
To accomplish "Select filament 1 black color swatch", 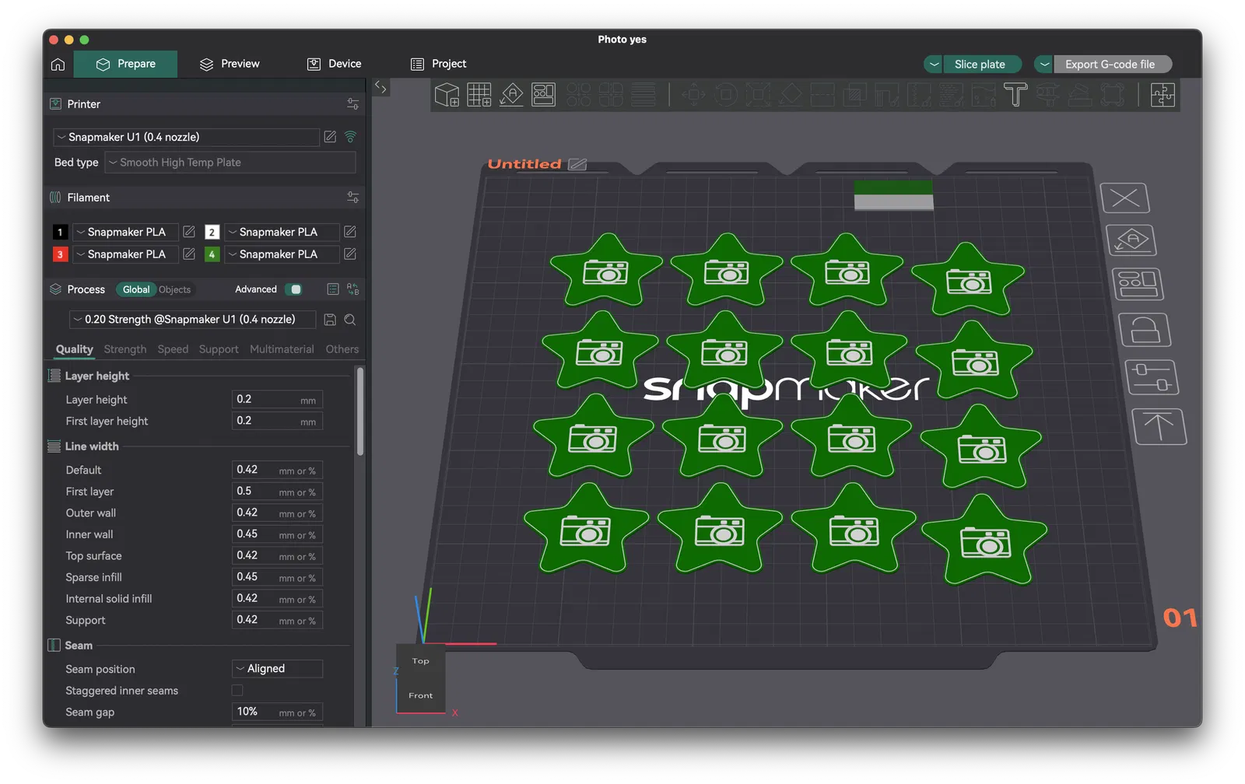I will click(x=60, y=232).
